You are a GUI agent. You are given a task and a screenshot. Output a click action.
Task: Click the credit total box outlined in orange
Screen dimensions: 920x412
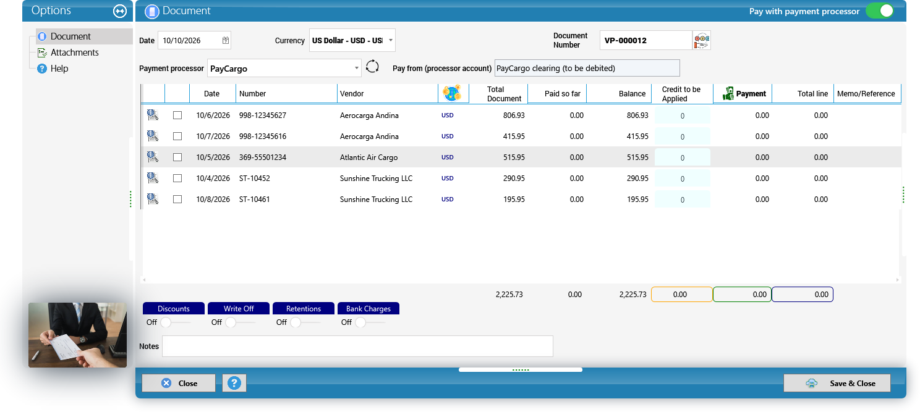click(x=682, y=295)
